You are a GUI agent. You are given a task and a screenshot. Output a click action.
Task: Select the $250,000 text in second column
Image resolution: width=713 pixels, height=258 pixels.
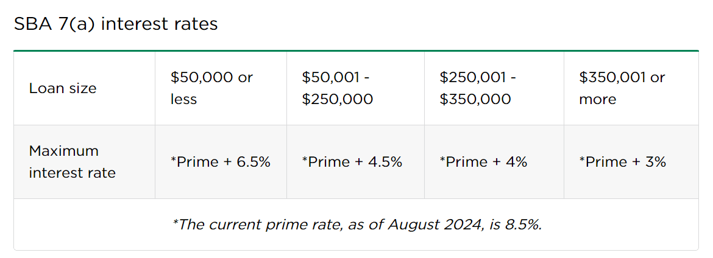point(338,99)
